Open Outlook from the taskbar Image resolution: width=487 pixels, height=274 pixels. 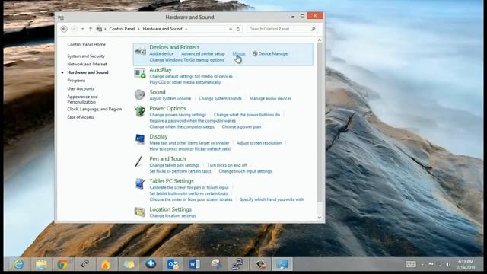pyautogui.click(x=173, y=264)
